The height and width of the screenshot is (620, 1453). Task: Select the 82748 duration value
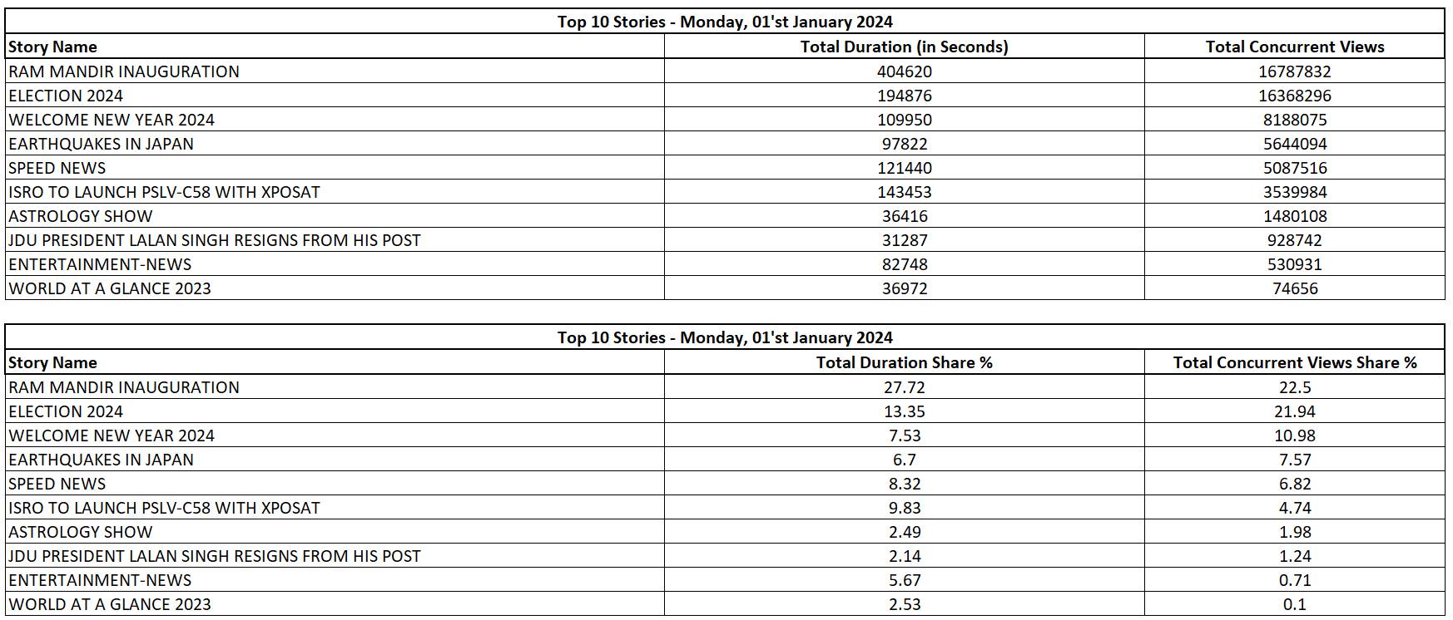tap(904, 264)
